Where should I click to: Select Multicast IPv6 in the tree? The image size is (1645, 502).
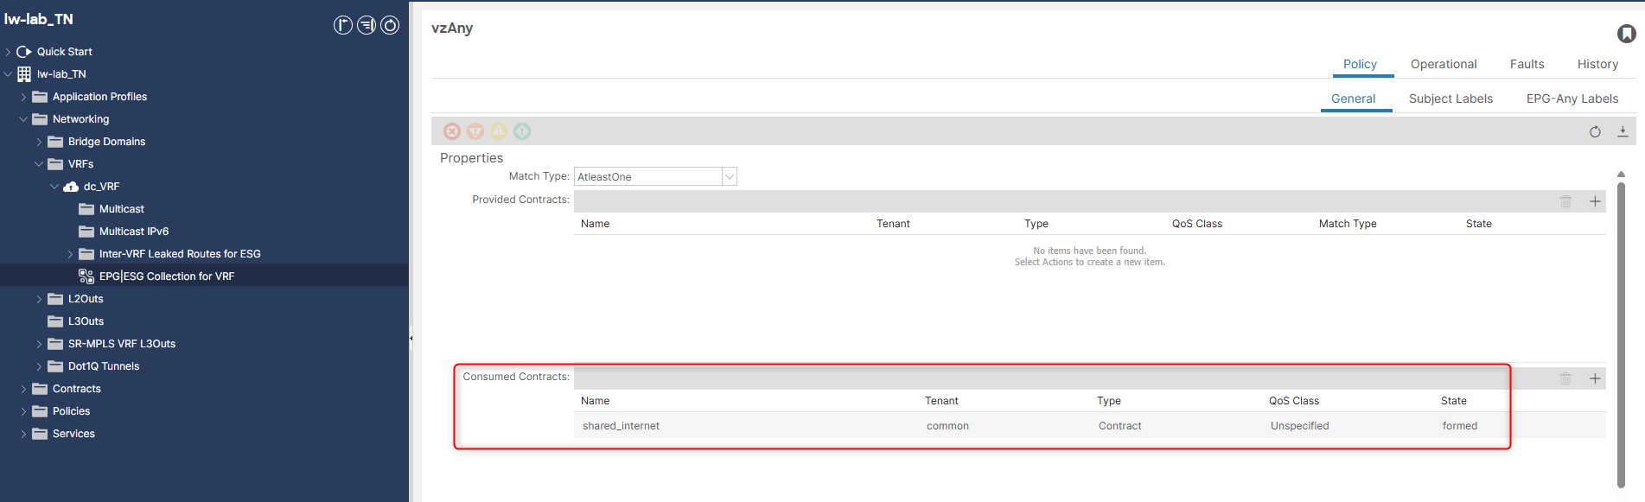(x=133, y=232)
